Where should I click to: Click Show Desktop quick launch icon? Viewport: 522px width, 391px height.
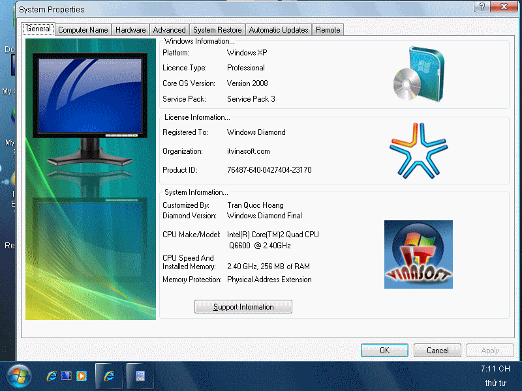(x=67, y=376)
